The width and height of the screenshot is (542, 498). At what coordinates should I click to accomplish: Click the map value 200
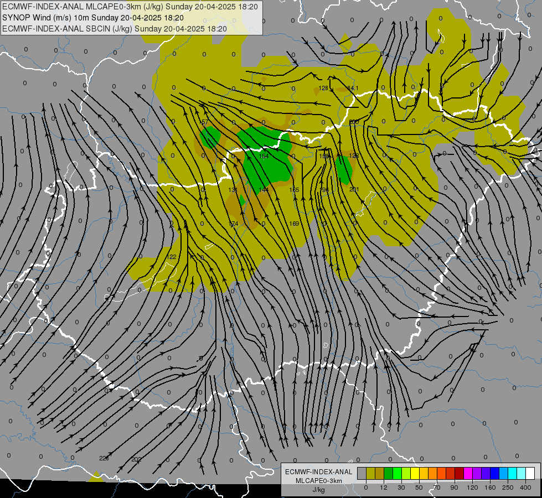pyautogui.click(x=354, y=122)
